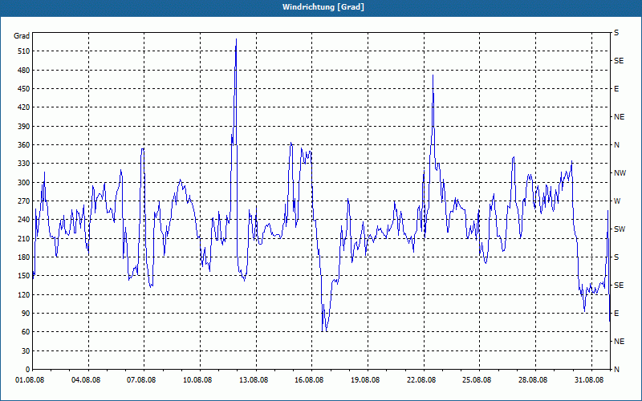The width and height of the screenshot is (642, 401).
Task: Click the "SW" compass label on the right axis
Action: pos(620,229)
